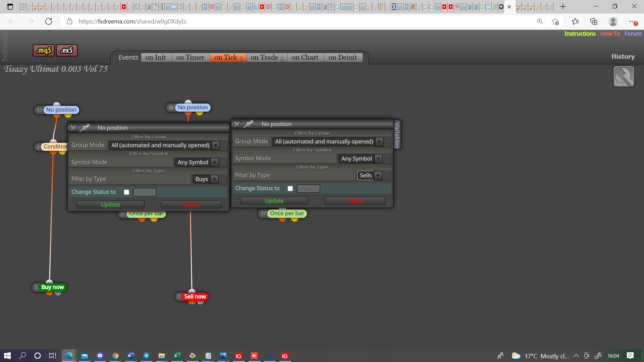Open the wrench settings tool
The width and height of the screenshot is (644, 362).
[624, 76]
